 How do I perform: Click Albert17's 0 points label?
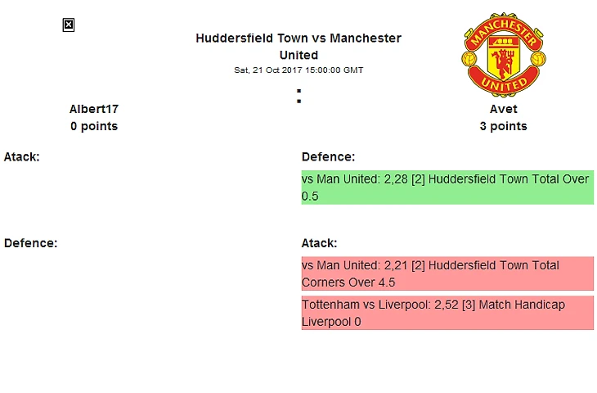94,126
